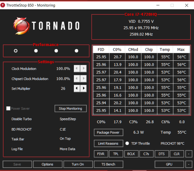Decrease Chipset Clock Modulation with left arrow
Image resolution: width=194 pixels, height=171 pixels.
(x=77, y=79)
